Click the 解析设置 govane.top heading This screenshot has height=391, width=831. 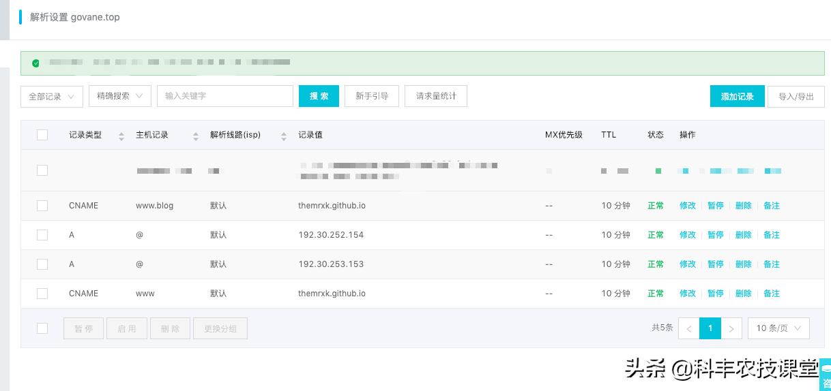click(x=75, y=17)
